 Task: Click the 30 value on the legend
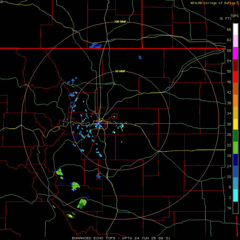click(x=229, y=124)
